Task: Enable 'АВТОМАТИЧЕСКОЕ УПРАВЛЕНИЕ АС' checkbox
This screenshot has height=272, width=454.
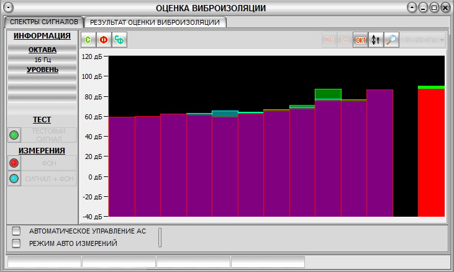Action: pos(17,230)
